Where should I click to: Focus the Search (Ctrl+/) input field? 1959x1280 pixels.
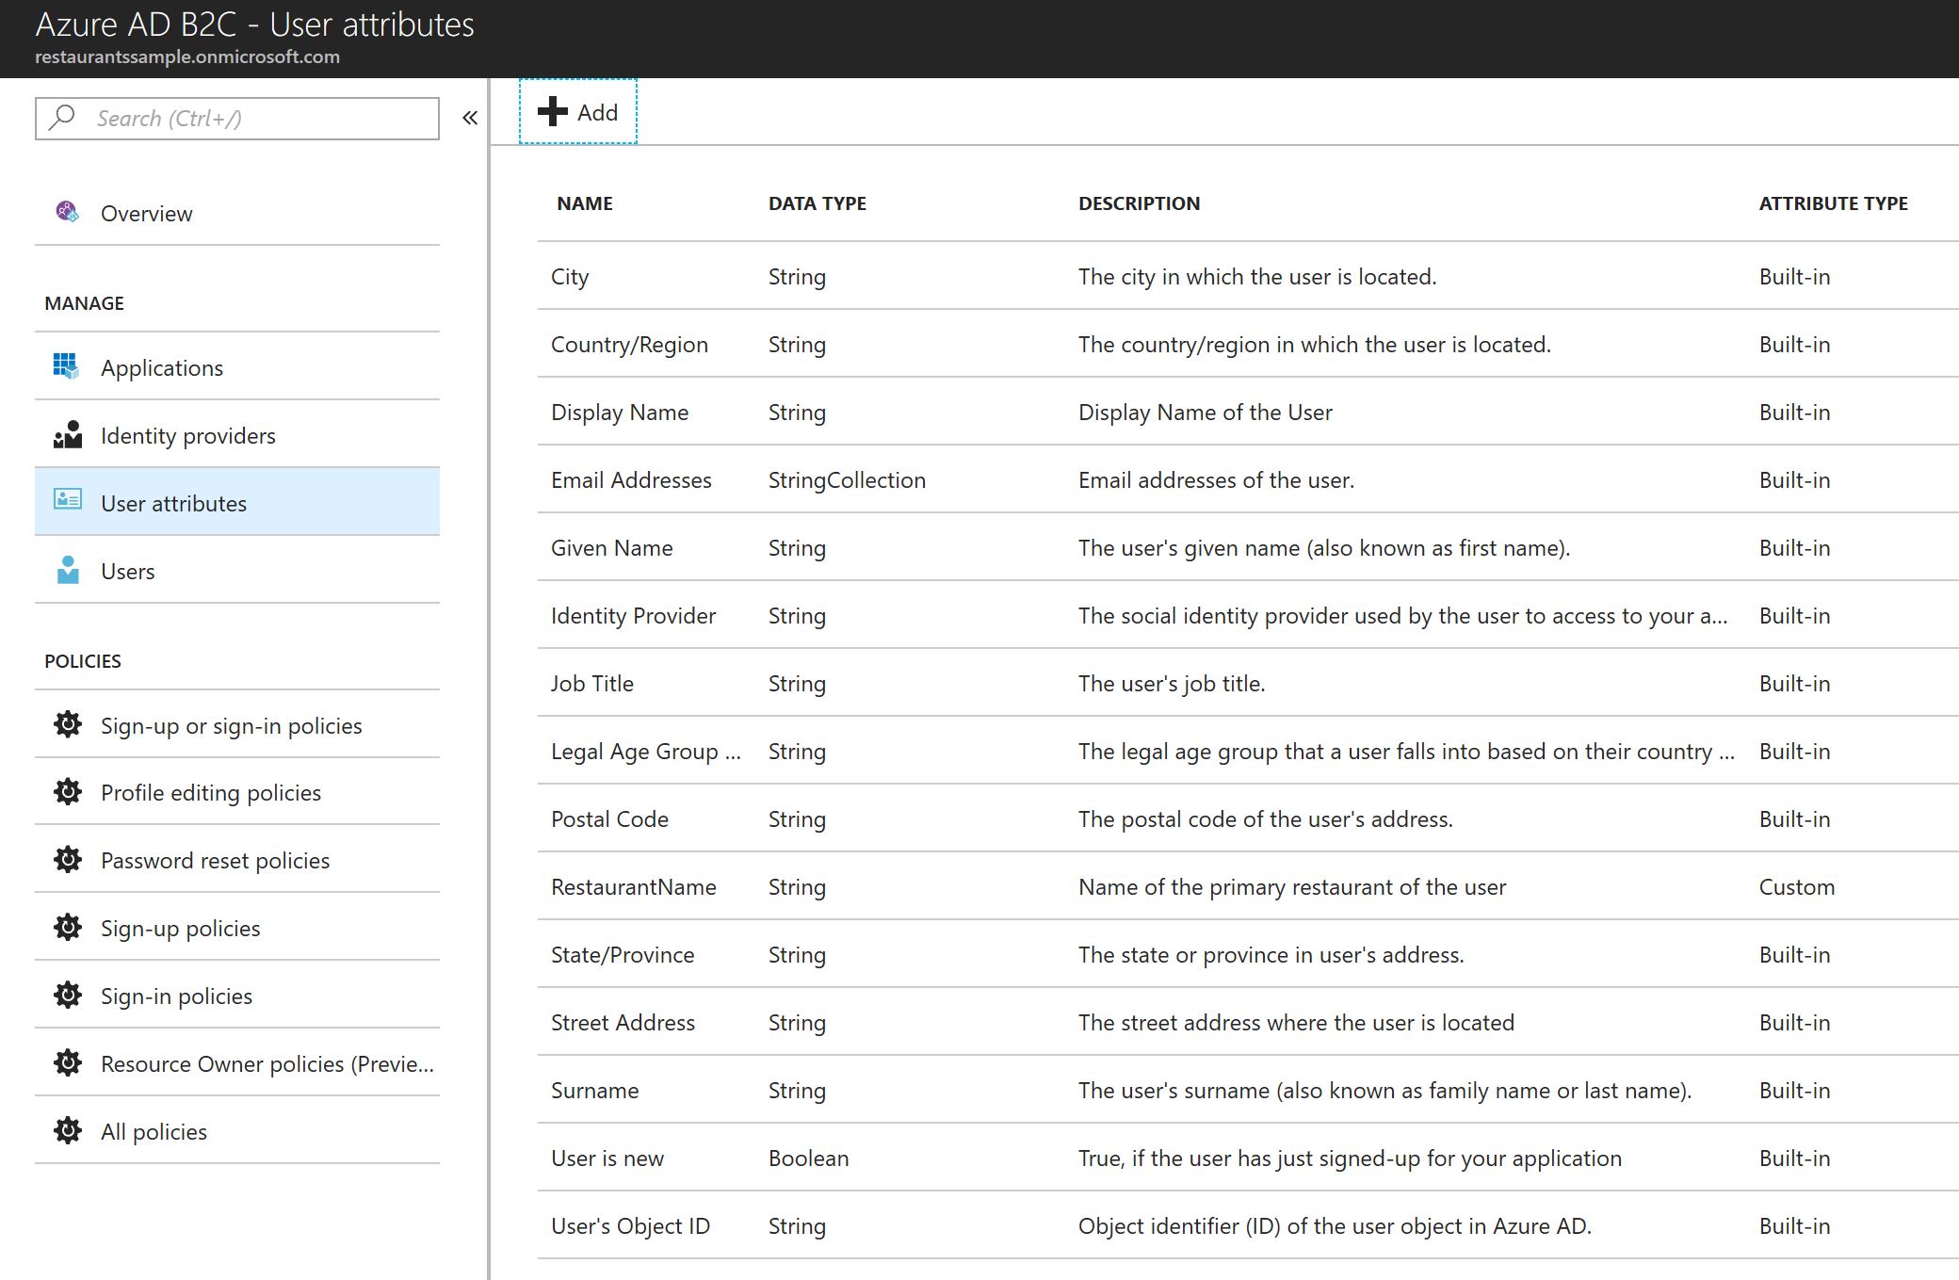(x=237, y=119)
